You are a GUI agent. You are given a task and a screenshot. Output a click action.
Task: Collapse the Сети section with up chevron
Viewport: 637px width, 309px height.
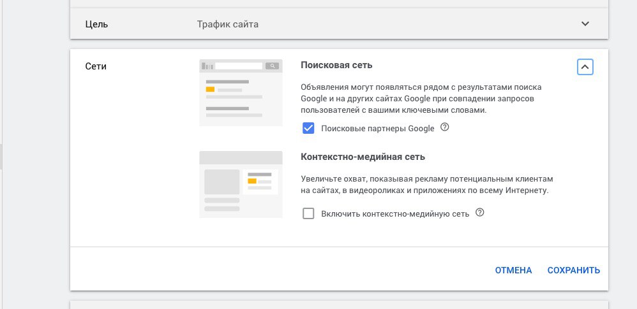click(585, 67)
